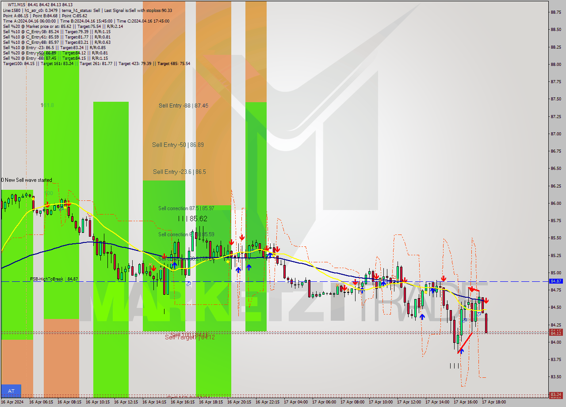Image resolution: width=566 pixels, height=407 pixels.
Task: Select the Sell %20 @ Market price line
Action: (63, 26)
